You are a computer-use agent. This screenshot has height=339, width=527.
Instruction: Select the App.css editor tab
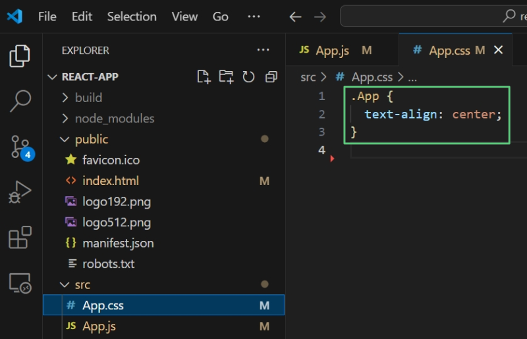456,50
